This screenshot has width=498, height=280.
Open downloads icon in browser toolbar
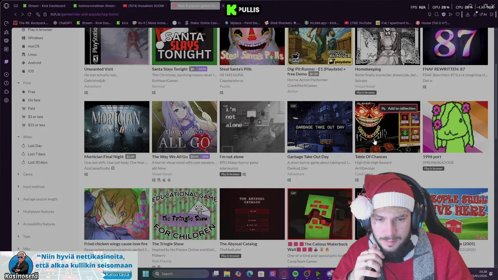[x=474, y=14]
